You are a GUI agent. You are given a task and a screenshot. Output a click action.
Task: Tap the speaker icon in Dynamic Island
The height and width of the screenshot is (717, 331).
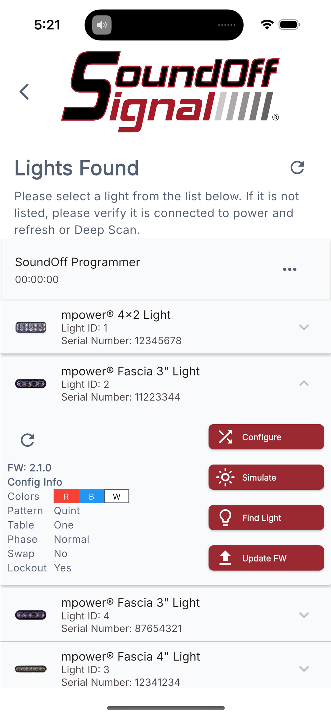pos(102,25)
